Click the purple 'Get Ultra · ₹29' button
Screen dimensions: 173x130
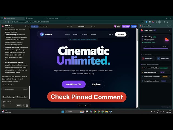[74, 84]
